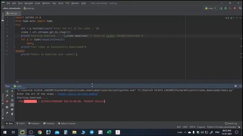Open the Event Log
Viewport: 243px width, 136px height.
pos(231,124)
